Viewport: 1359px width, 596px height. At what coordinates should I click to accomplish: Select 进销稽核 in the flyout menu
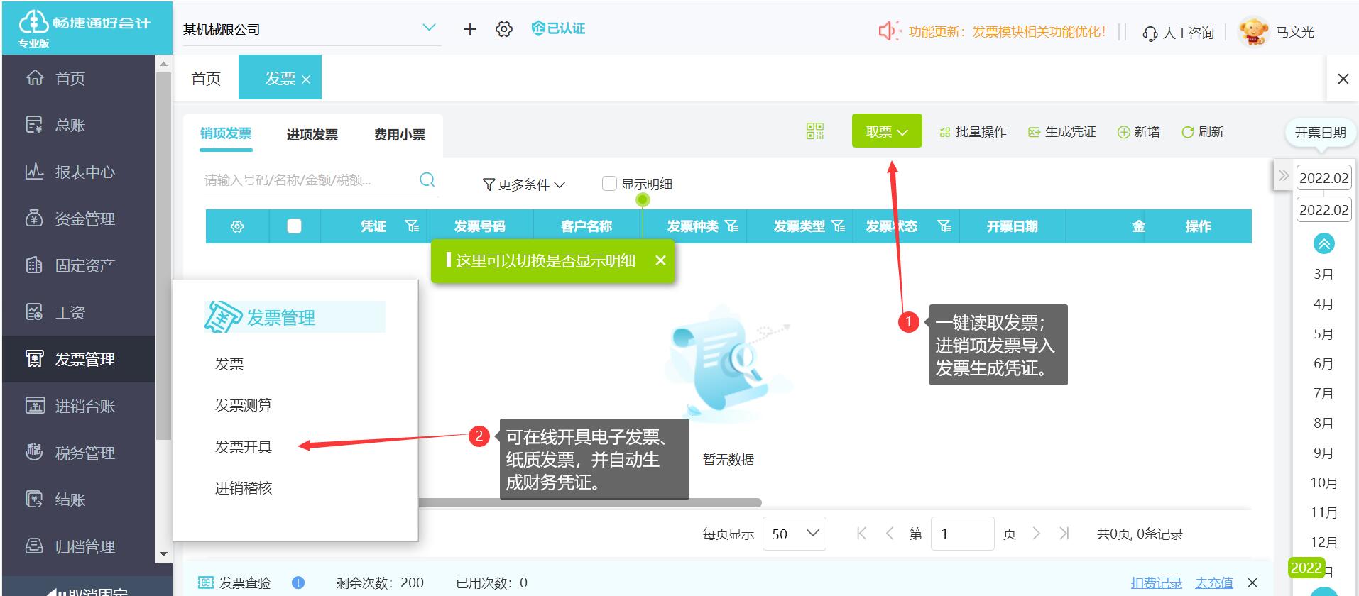pos(244,488)
